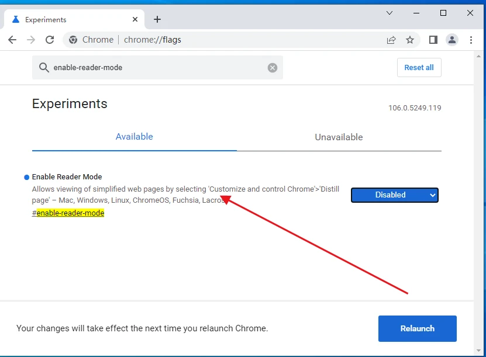
Task: Open Customize and control Chrome menu
Action: pyautogui.click(x=471, y=40)
